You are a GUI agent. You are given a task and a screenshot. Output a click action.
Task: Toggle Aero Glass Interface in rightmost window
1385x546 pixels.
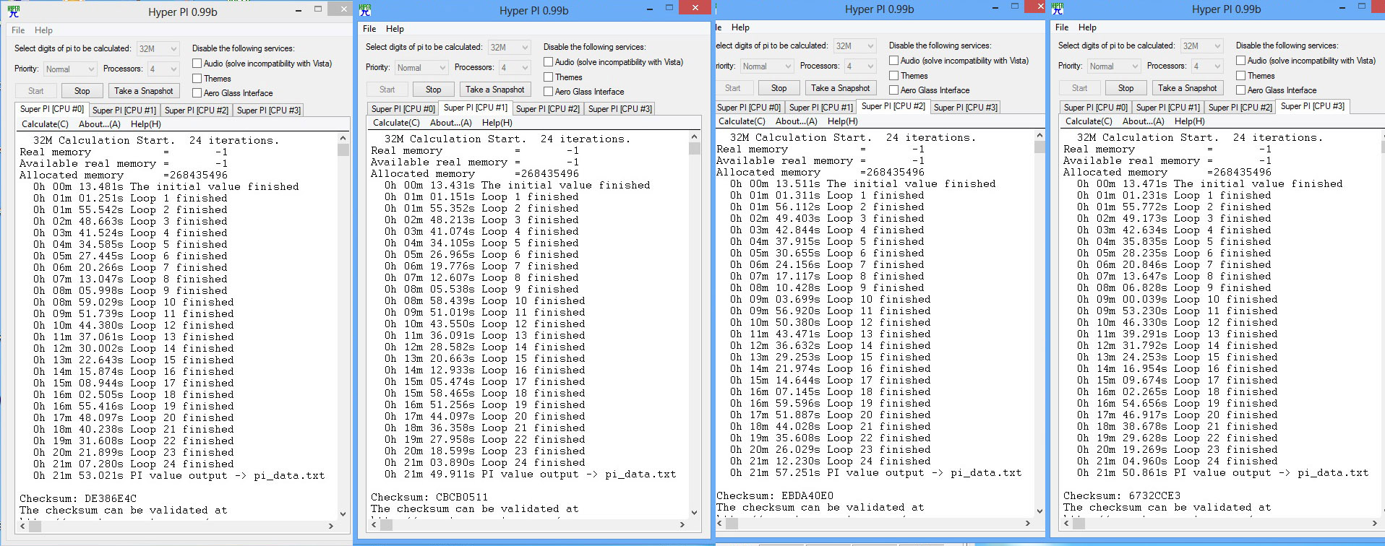click(x=1240, y=90)
